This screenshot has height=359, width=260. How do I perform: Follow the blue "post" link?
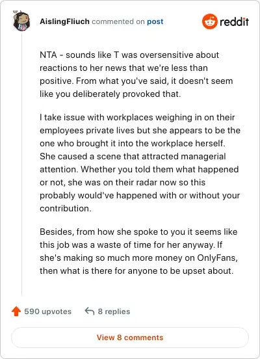click(x=155, y=21)
